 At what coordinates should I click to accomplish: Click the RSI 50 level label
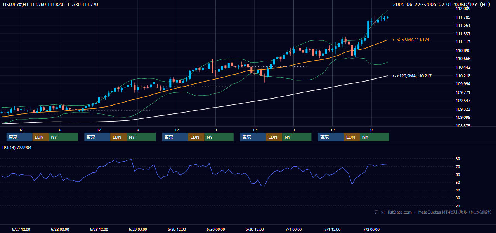point(458,183)
